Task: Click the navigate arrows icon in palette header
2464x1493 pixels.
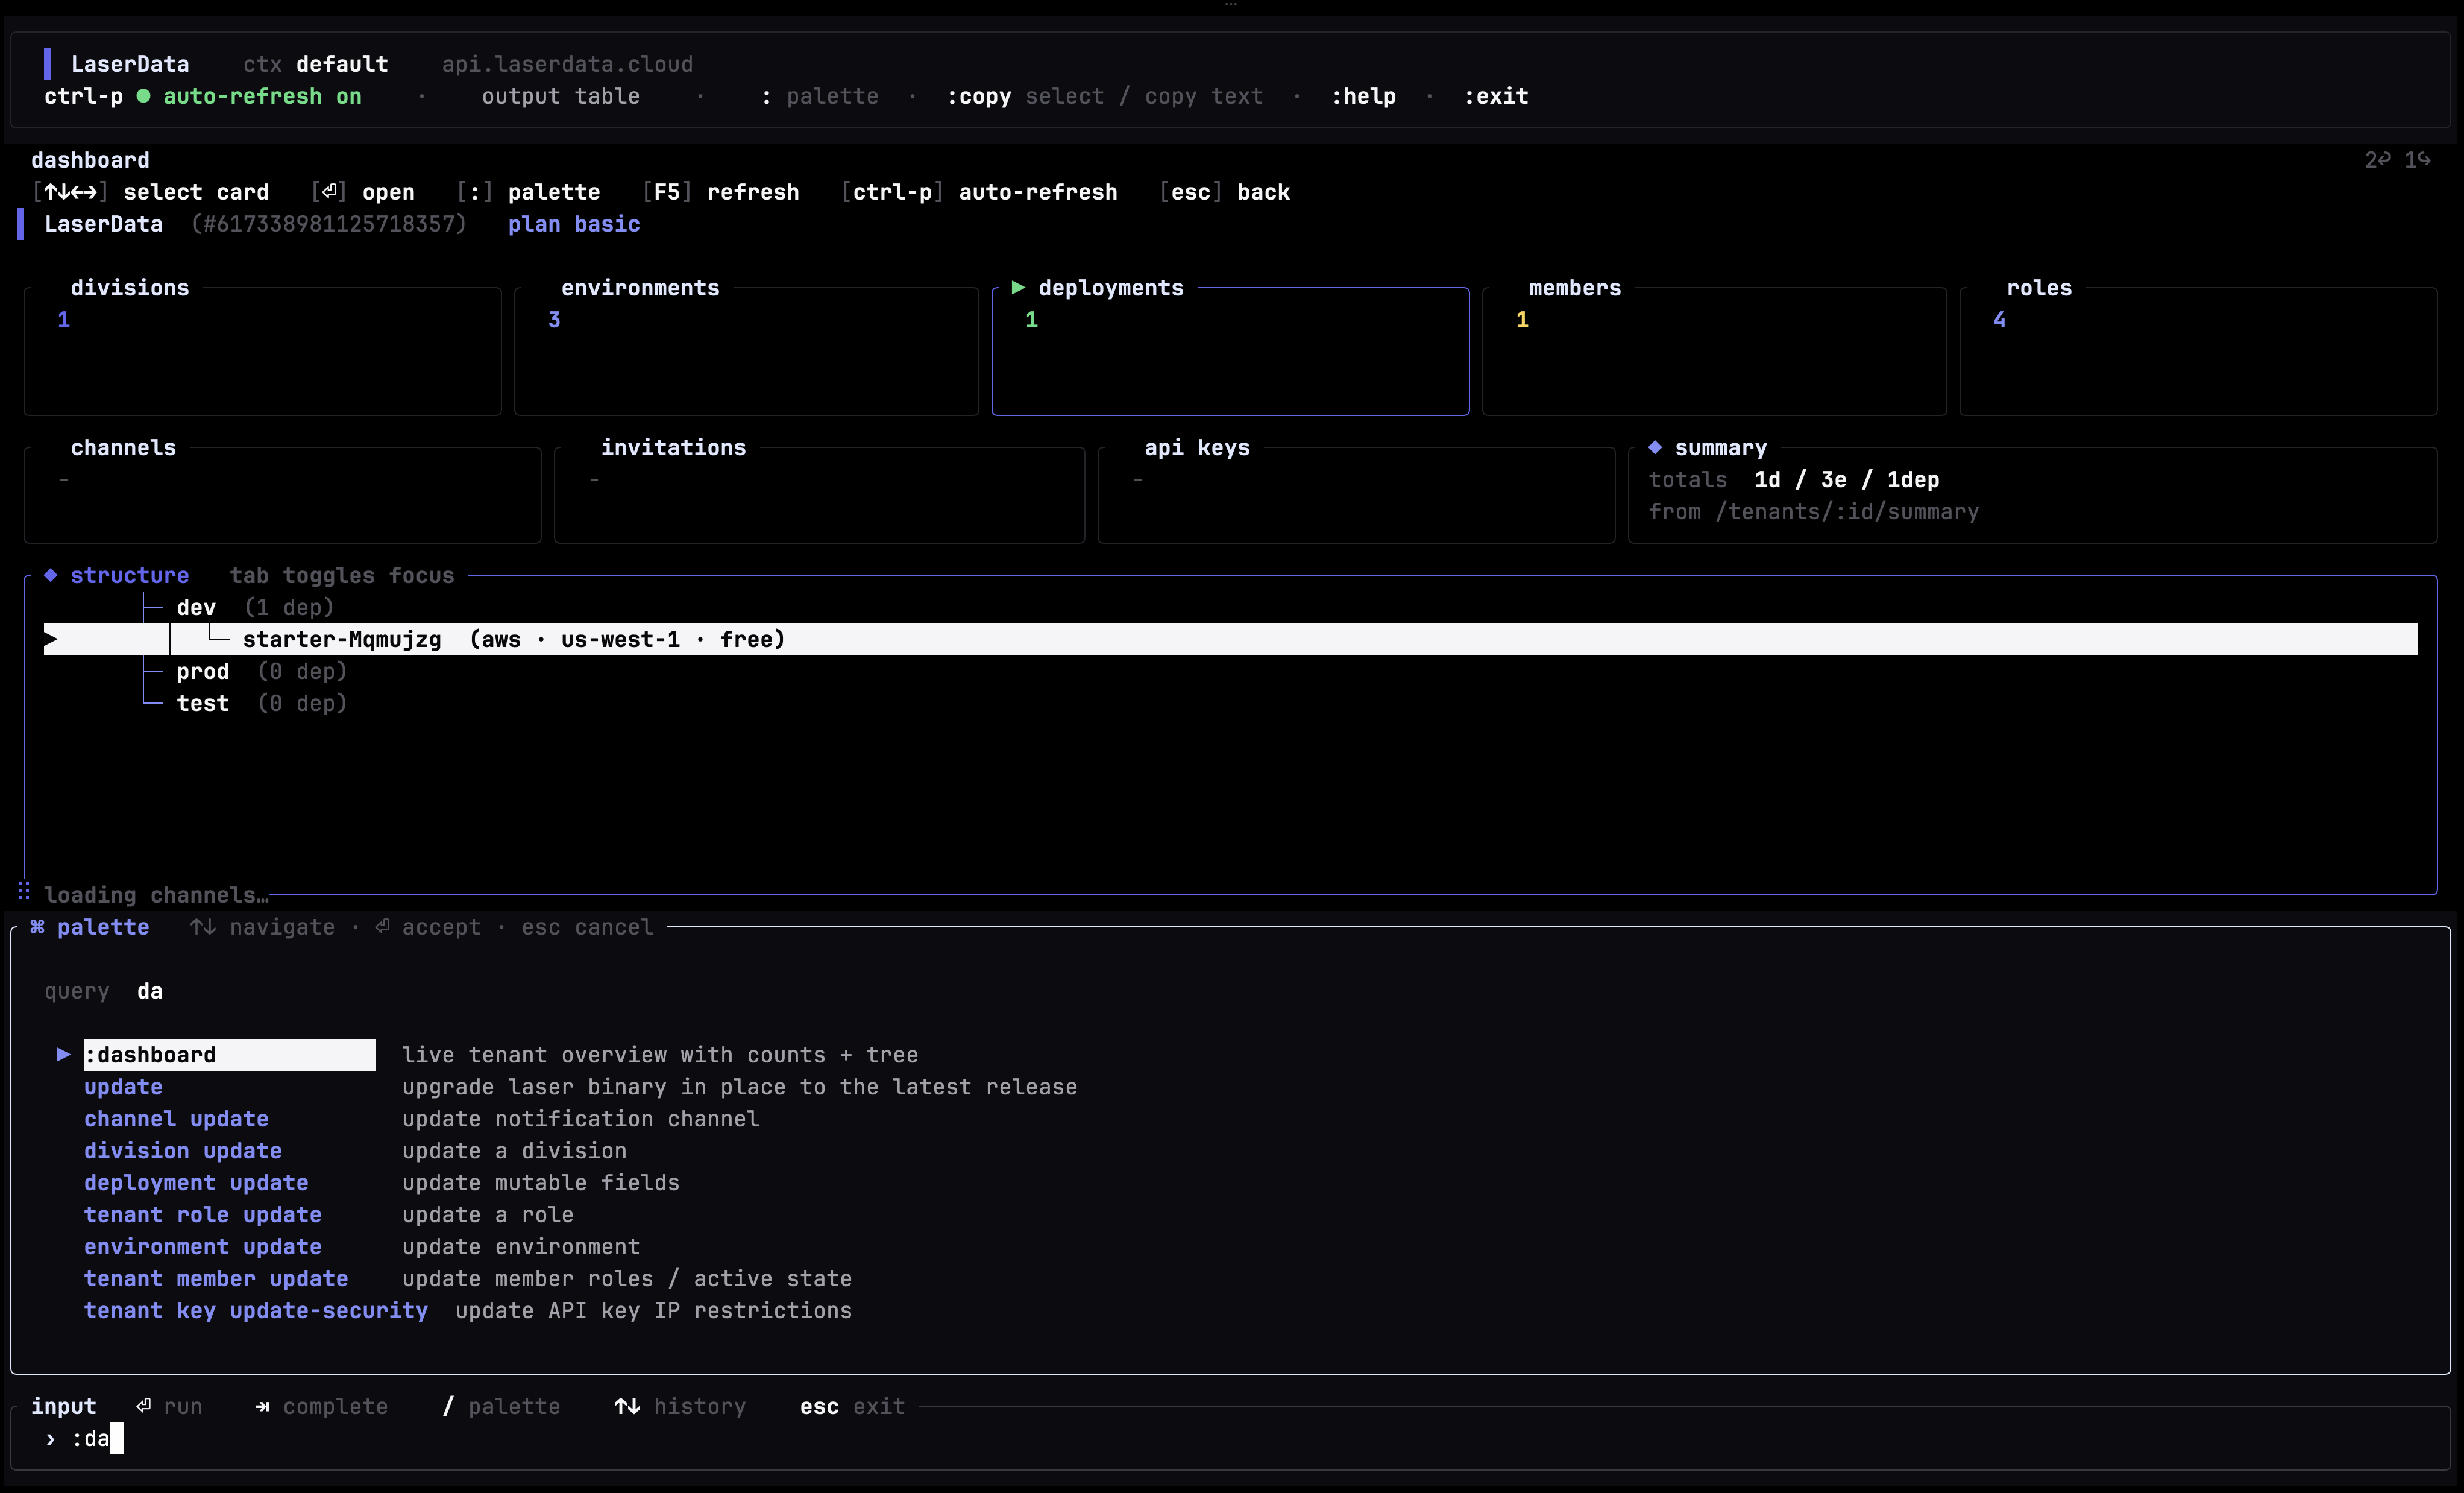Action: tap(203, 927)
